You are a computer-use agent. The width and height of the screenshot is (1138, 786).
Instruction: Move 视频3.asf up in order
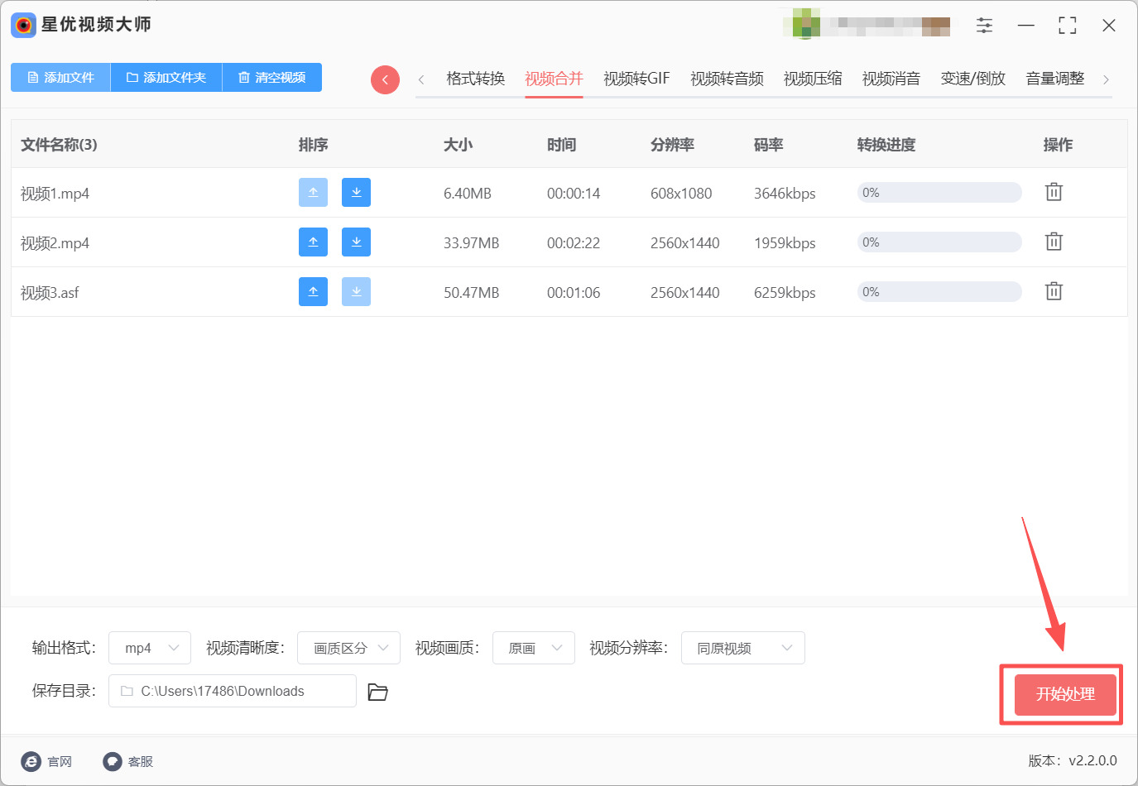click(x=313, y=291)
